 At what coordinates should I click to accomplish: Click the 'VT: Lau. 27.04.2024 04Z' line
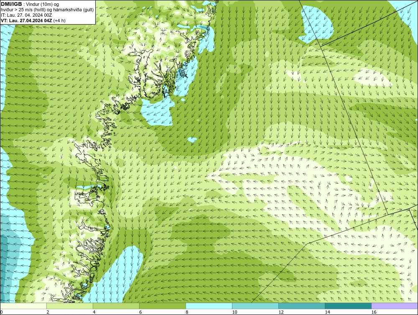[26, 20]
